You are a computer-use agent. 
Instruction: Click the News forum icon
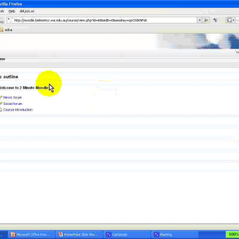pos(1,97)
